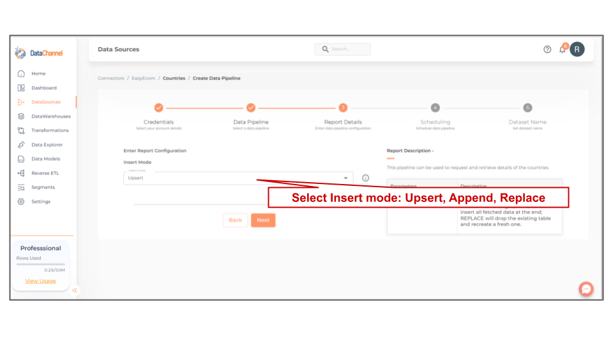613x345 pixels.
Task: Go to Home menu item
Action: tap(38, 73)
